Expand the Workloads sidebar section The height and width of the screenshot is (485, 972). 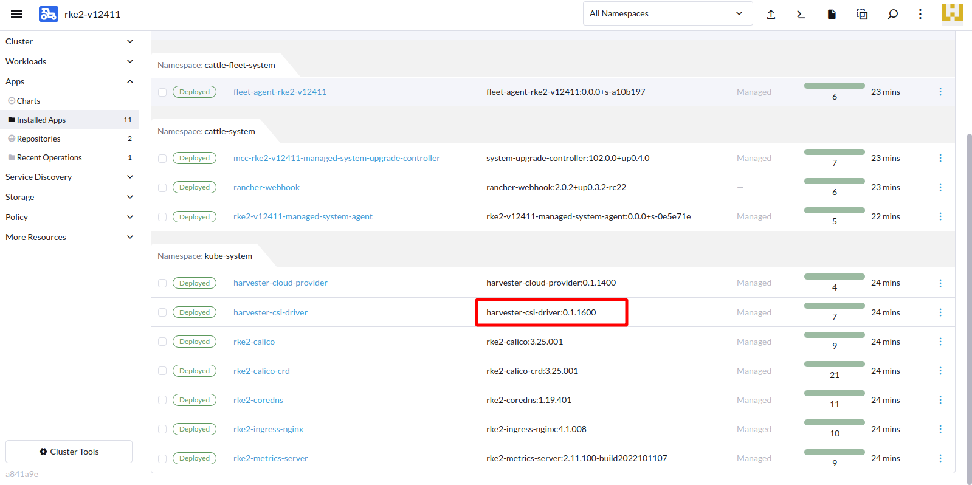(69, 61)
